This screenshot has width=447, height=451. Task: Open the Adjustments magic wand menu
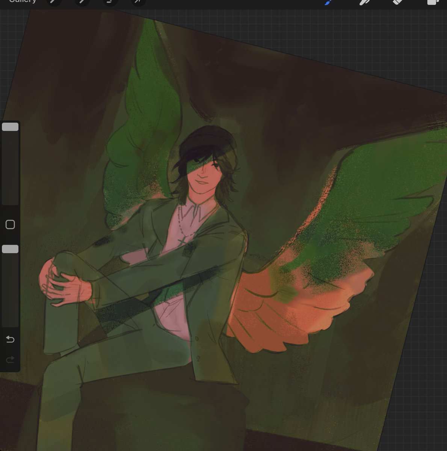[82, 2]
